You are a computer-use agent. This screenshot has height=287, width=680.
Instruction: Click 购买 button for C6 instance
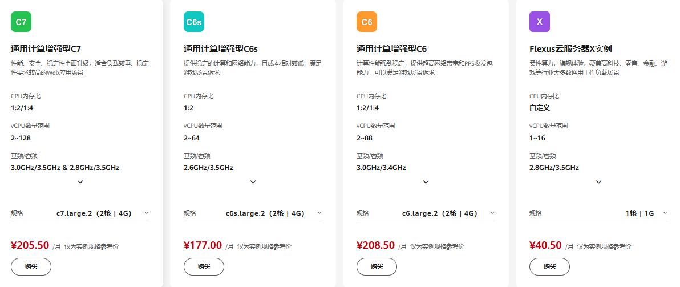pos(377,266)
